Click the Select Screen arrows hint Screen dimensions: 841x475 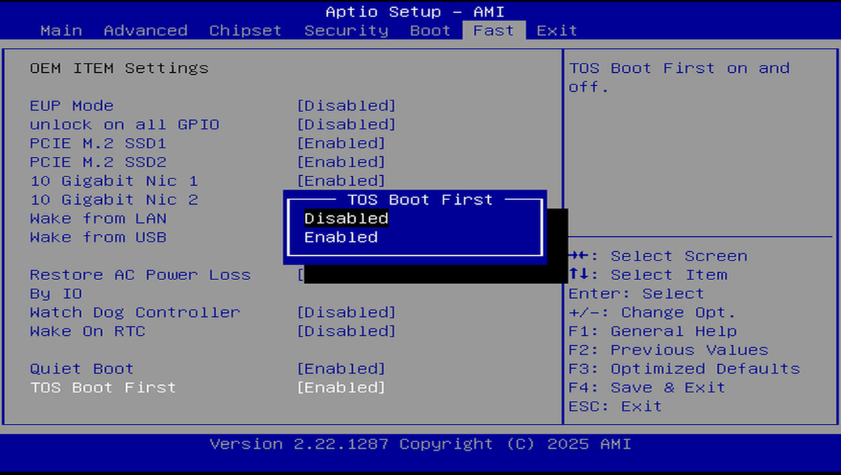coord(658,256)
